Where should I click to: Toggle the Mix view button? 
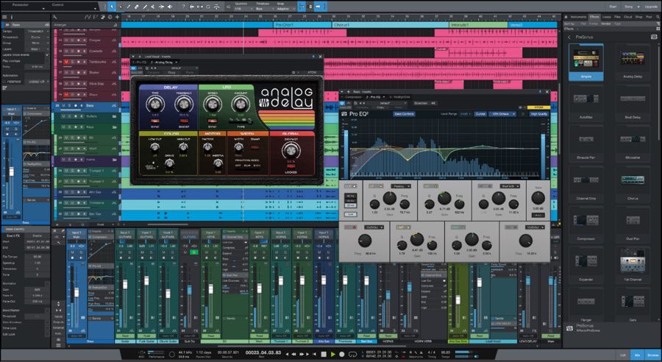[x=638, y=355]
